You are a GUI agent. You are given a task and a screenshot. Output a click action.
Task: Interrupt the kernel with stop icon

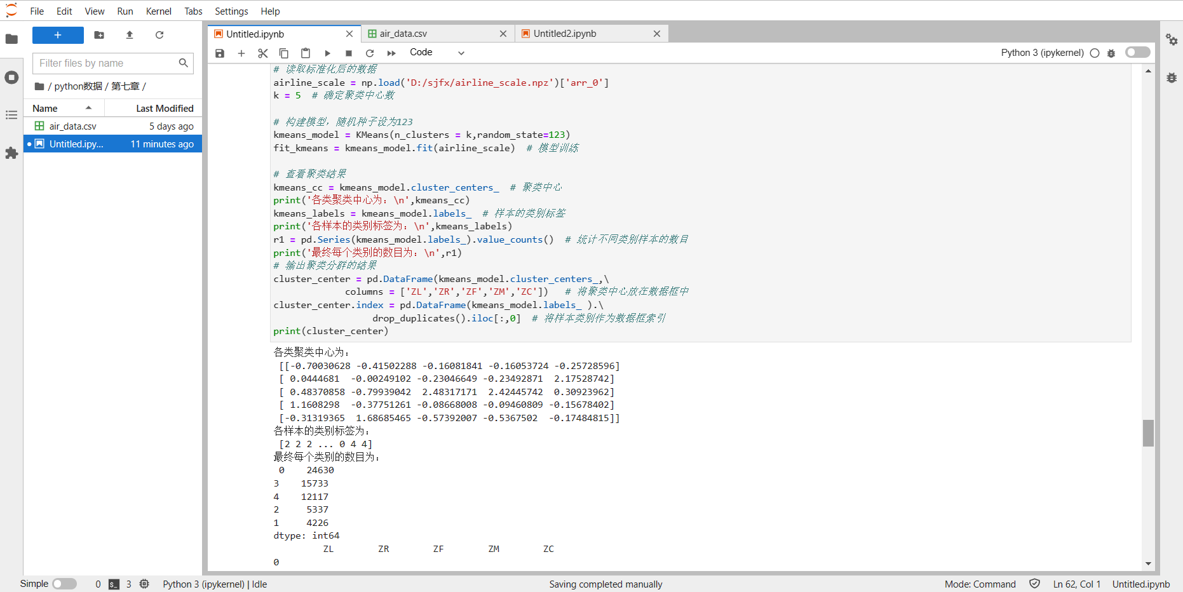coord(349,53)
